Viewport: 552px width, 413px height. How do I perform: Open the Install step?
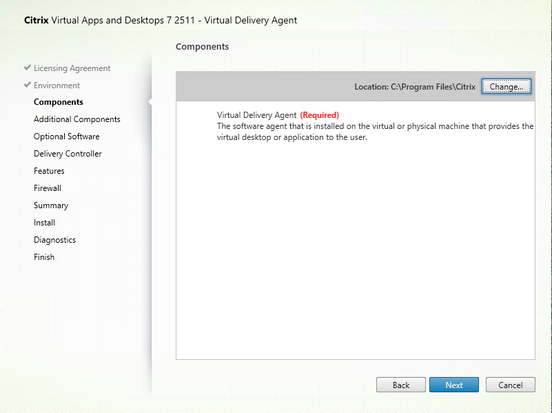44,222
